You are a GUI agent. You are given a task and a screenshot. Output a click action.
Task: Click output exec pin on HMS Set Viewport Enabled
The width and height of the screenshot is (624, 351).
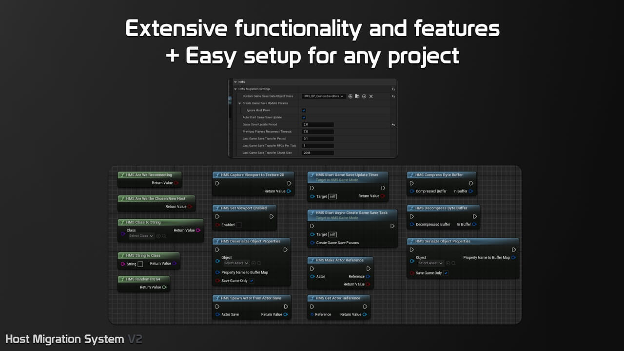pyautogui.click(x=272, y=216)
